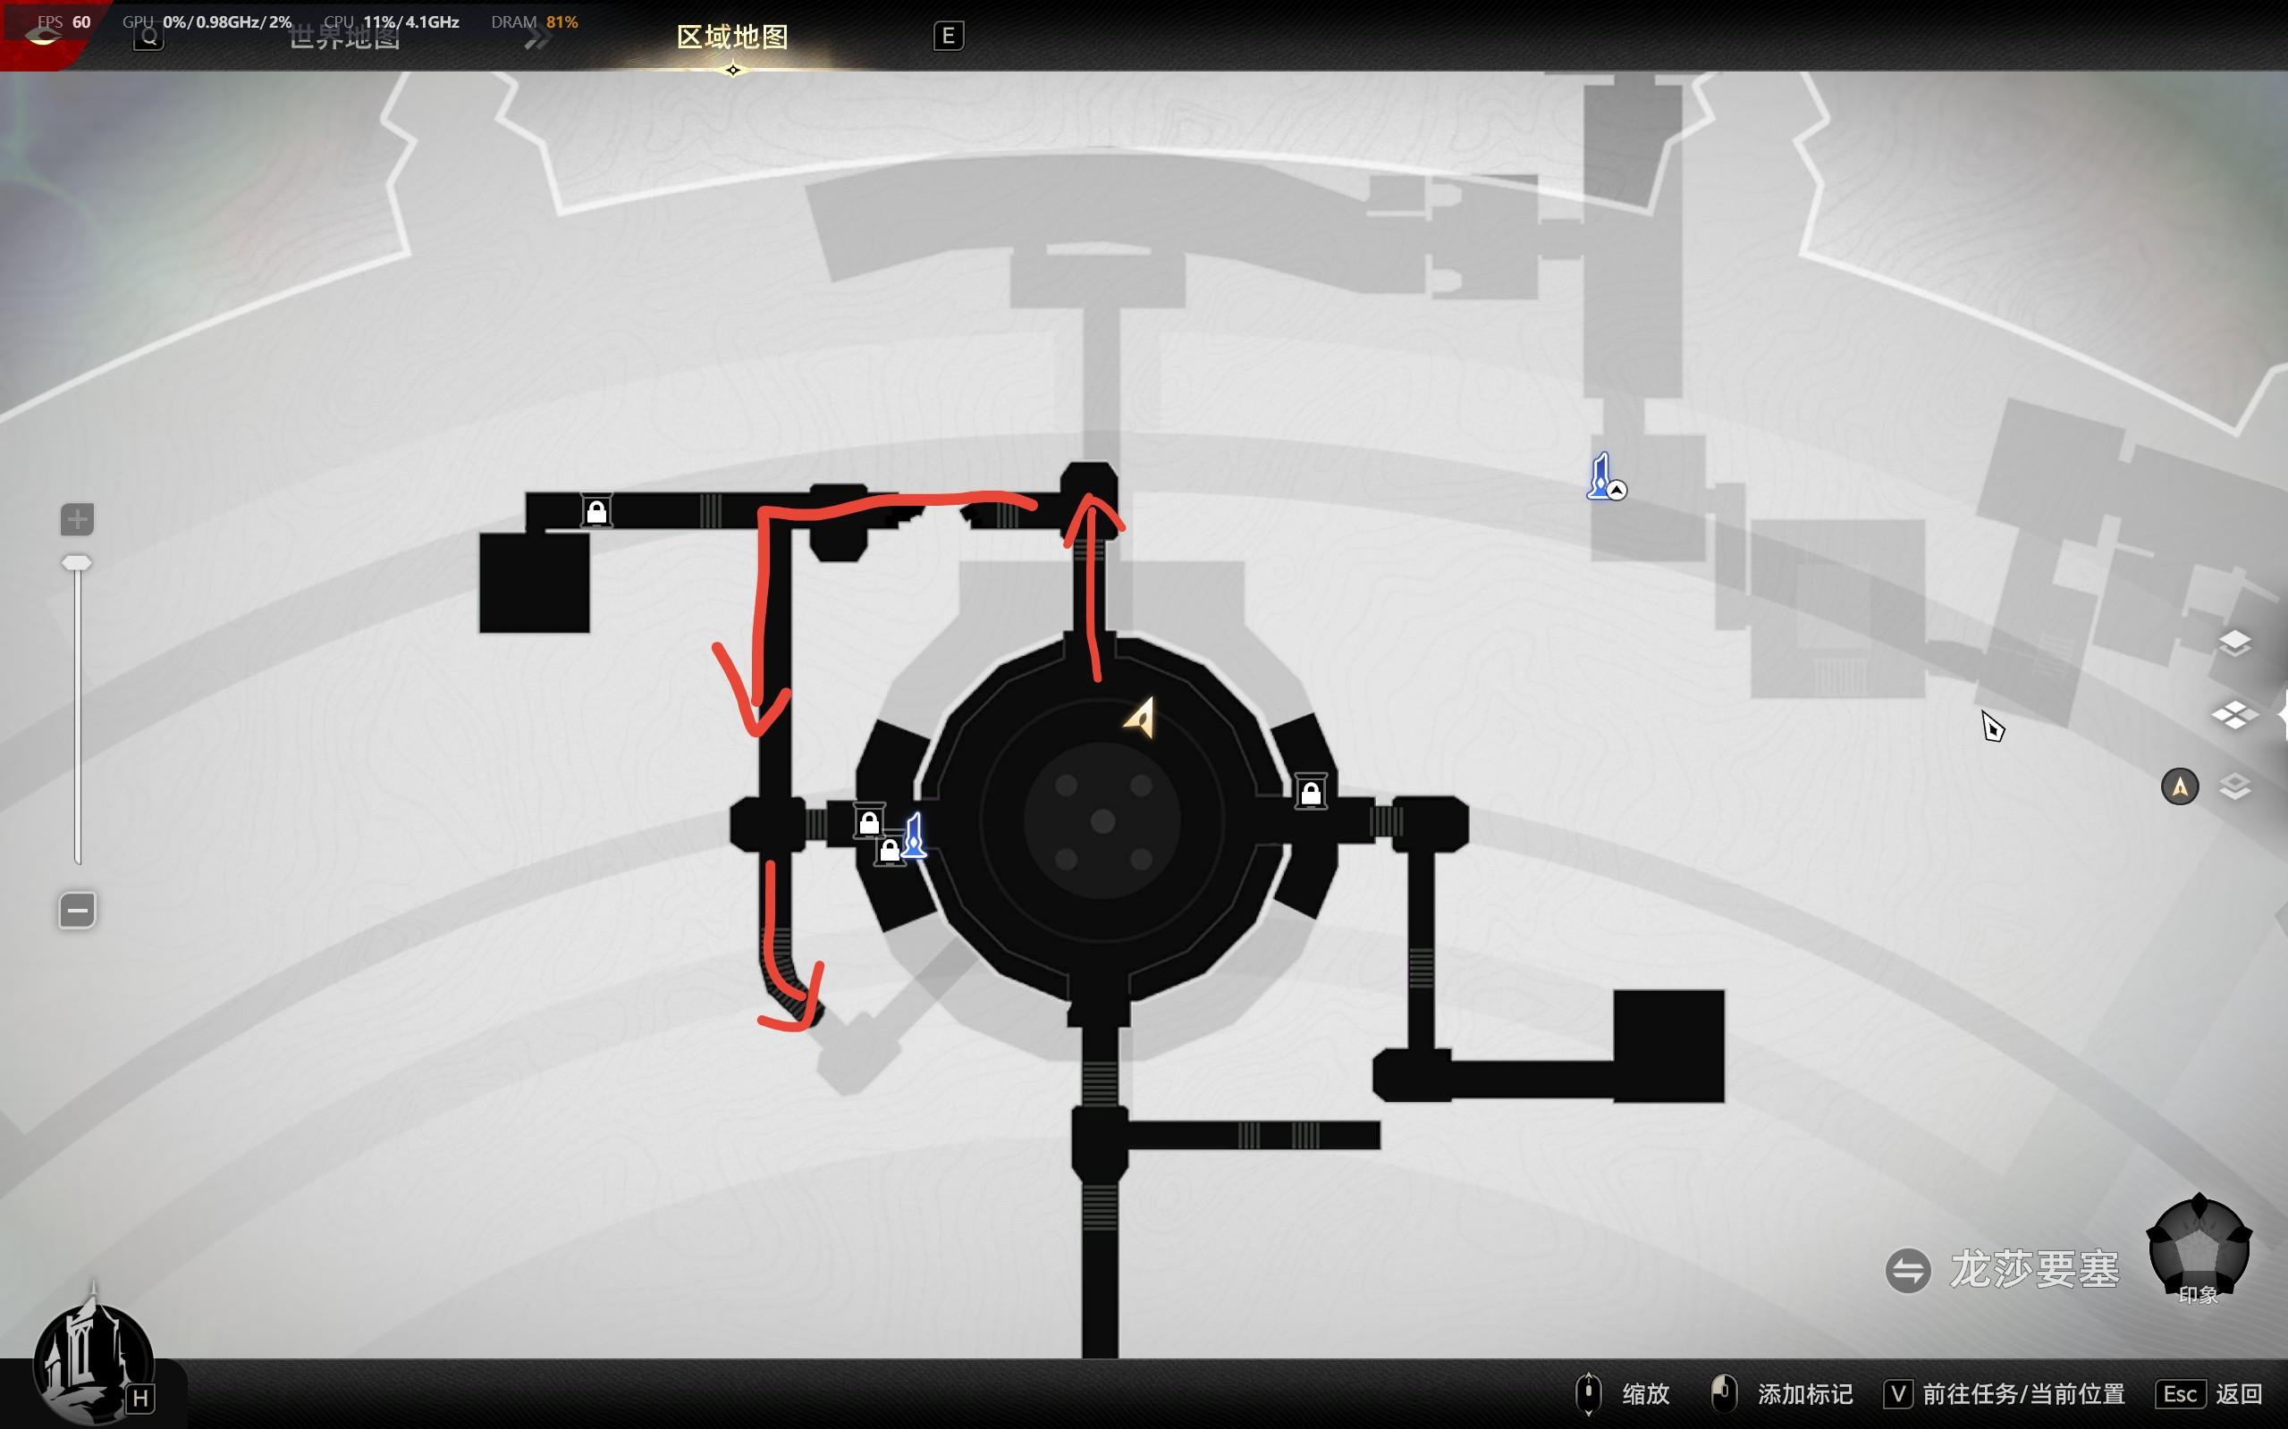Open the 印象 pentagon emblem
2288x1429 pixels.
(2199, 1249)
